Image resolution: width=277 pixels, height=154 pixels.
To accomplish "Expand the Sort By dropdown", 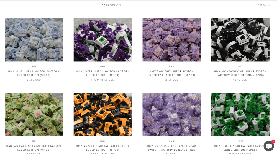I will point(263,5).
